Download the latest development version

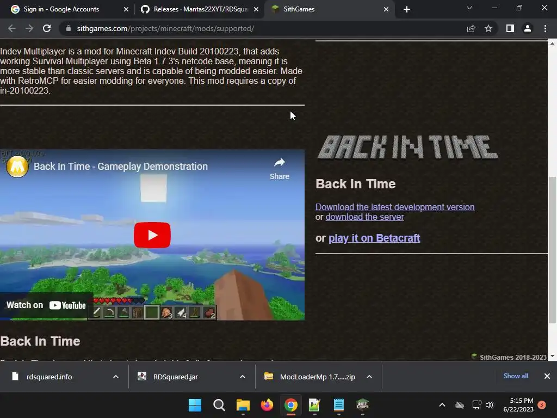tap(395, 207)
